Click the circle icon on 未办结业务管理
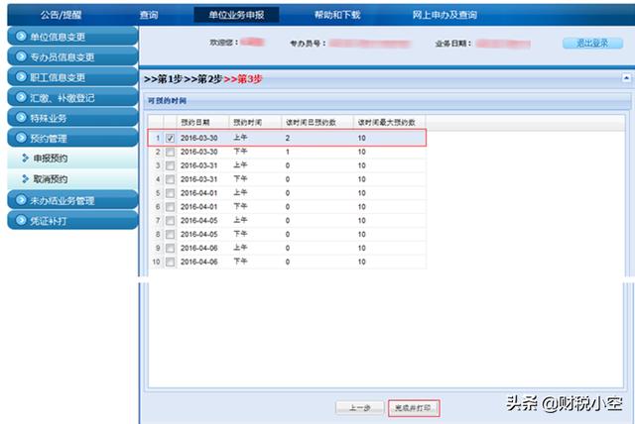 pos(21,200)
